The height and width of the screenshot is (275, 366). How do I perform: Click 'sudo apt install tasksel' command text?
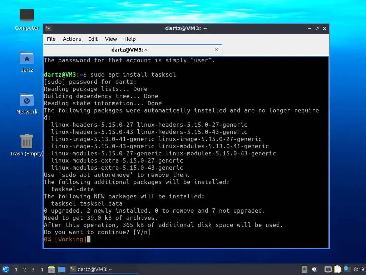pos(133,74)
